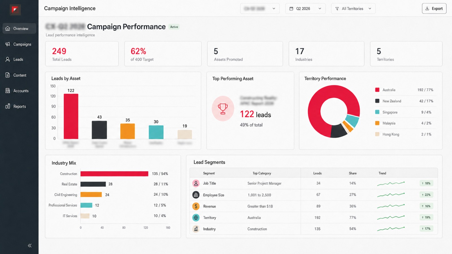The height and width of the screenshot is (254, 452).
Task: Open the blurred campaign selector dropdown
Action: (x=260, y=9)
